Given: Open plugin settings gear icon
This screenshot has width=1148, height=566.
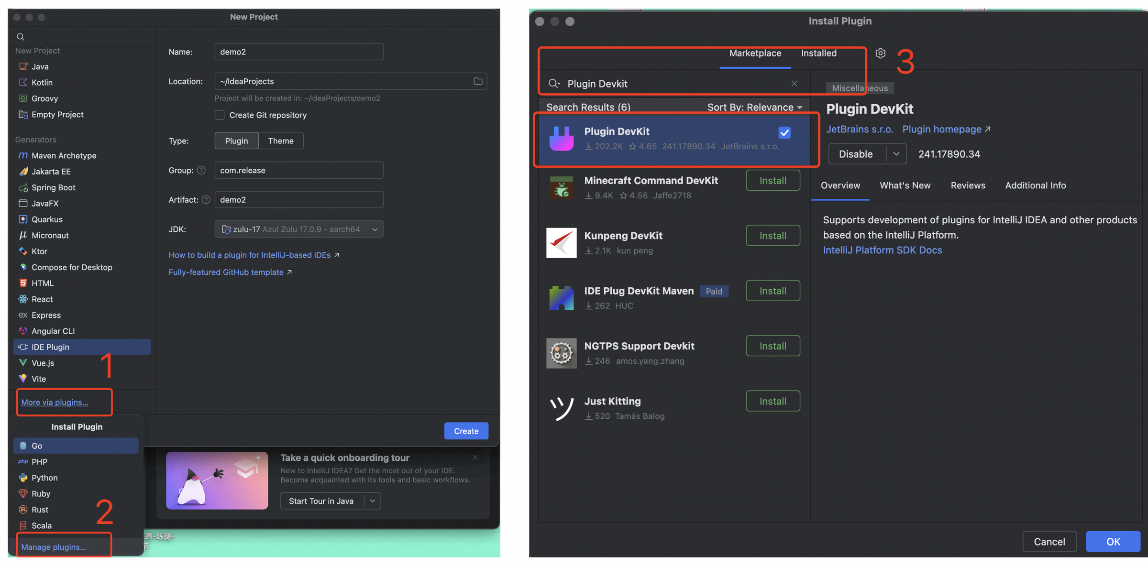Looking at the screenshot, I should (880, 53).
